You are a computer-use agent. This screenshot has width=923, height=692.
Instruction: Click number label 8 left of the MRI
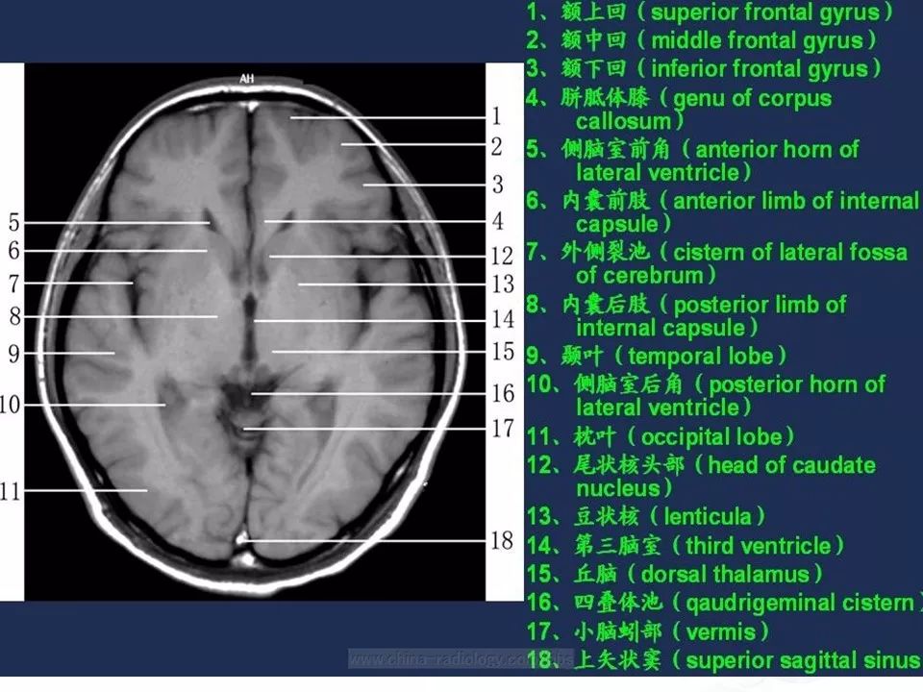point(15,317)
